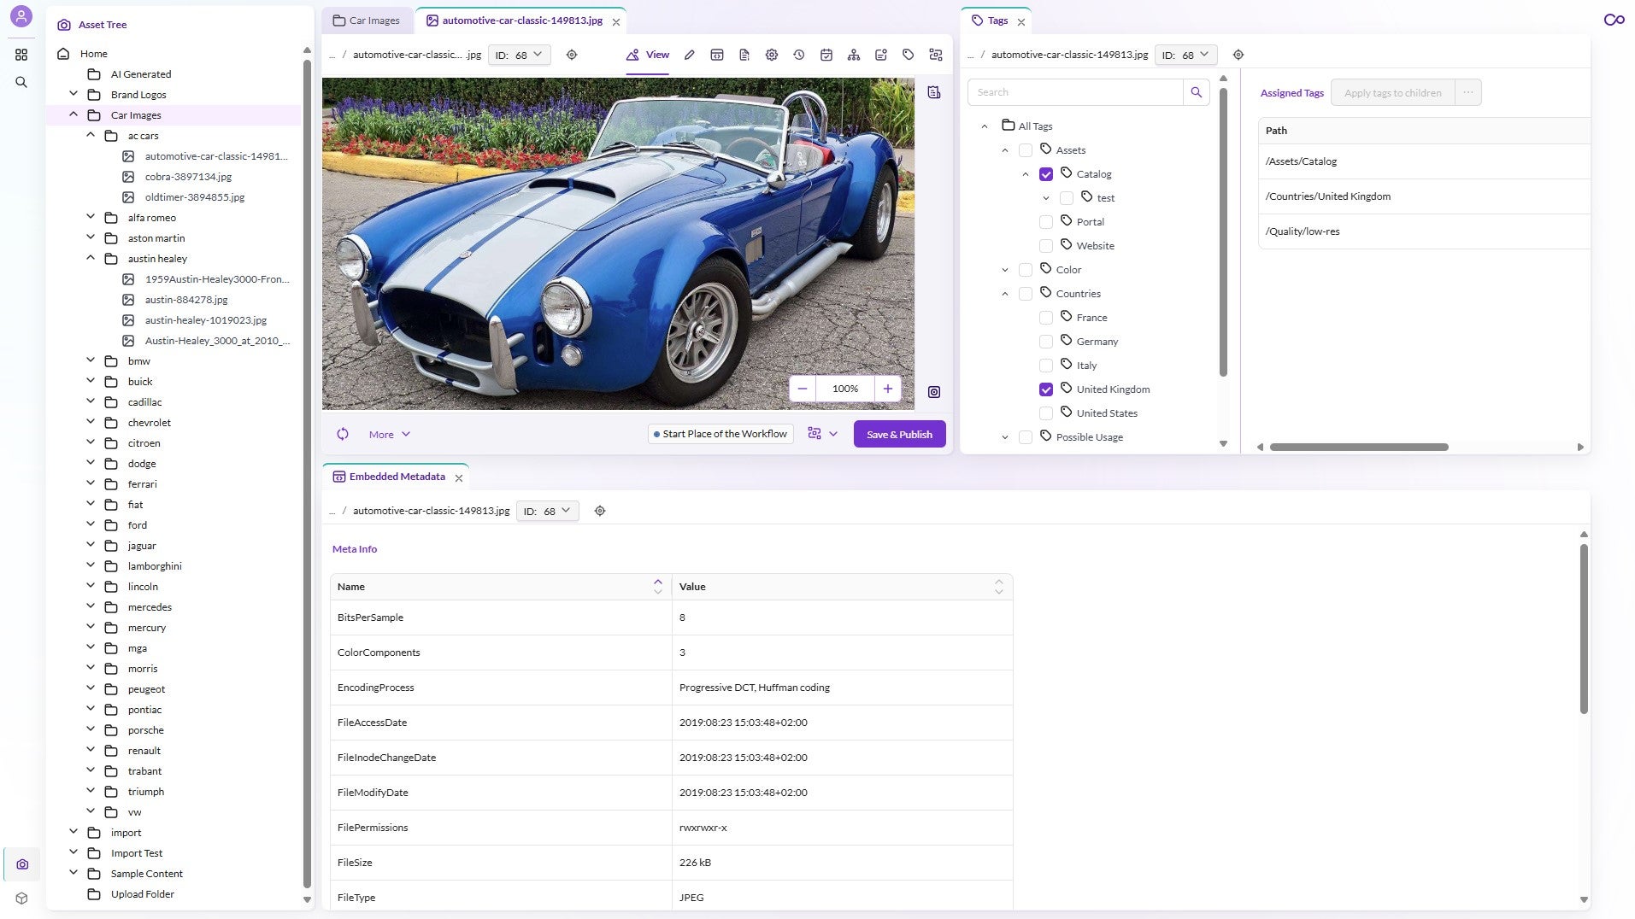Click the refresh icon near More menu

[x=343, y=434]
